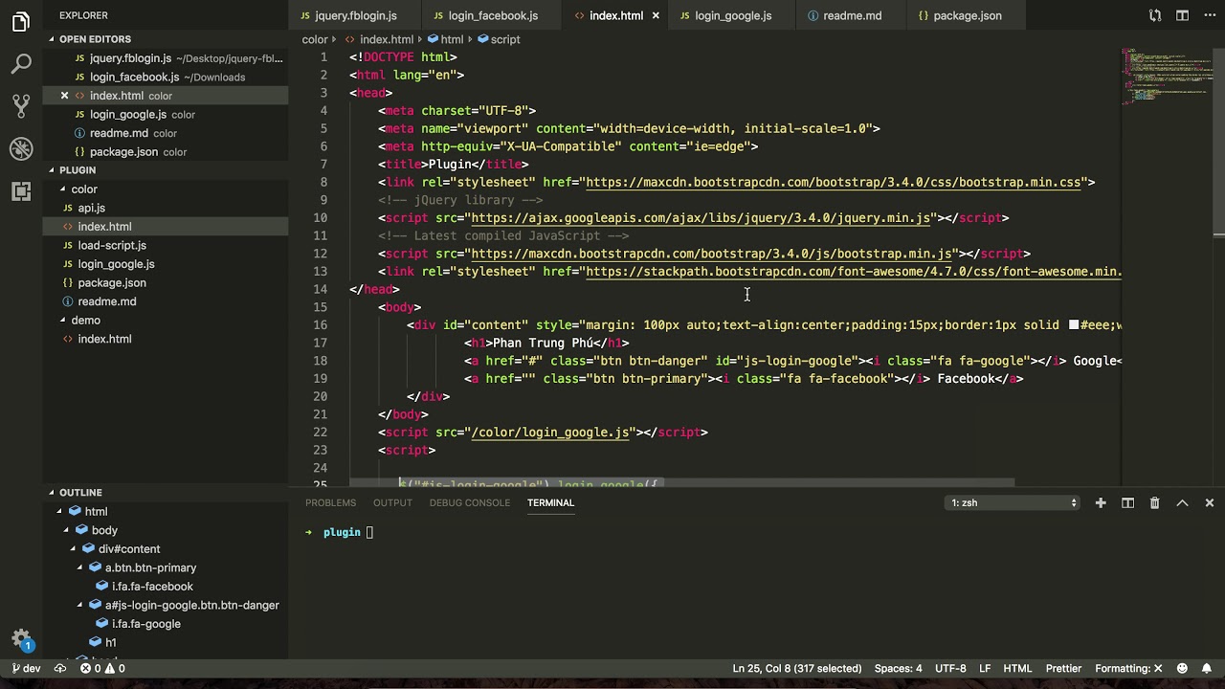
Task: Select the Terminal panel tab
Action: point(550,502)
